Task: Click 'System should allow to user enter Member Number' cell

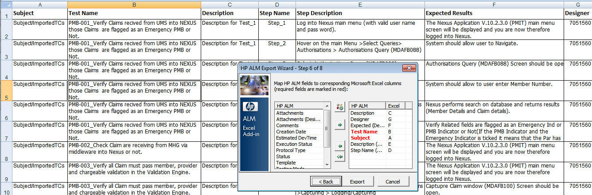Action: coord(494,90)
